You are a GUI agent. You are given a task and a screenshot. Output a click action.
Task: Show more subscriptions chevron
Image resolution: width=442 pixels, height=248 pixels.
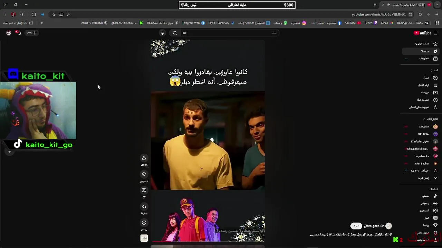click(x=435, y=178)
